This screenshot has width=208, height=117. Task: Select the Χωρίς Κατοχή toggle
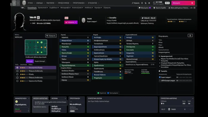(x=40, y=61)
